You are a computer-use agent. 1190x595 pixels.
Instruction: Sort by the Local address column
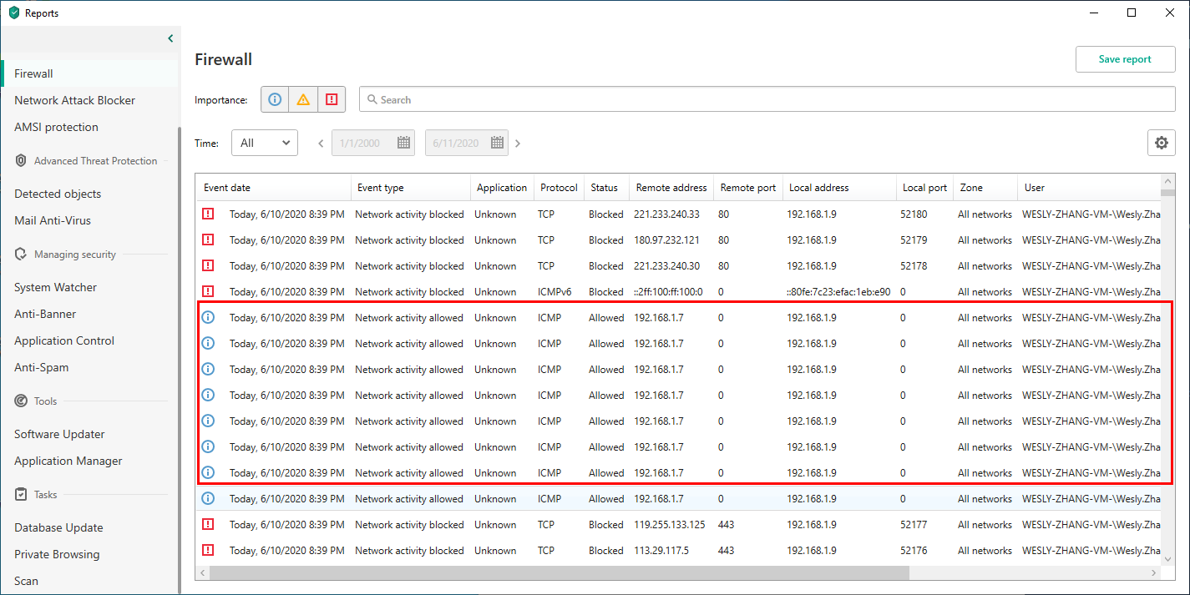pyautogui.click(x=839, y=188)
